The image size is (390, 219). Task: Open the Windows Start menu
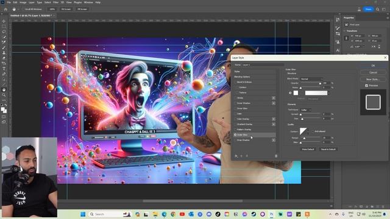pos(83,214)
